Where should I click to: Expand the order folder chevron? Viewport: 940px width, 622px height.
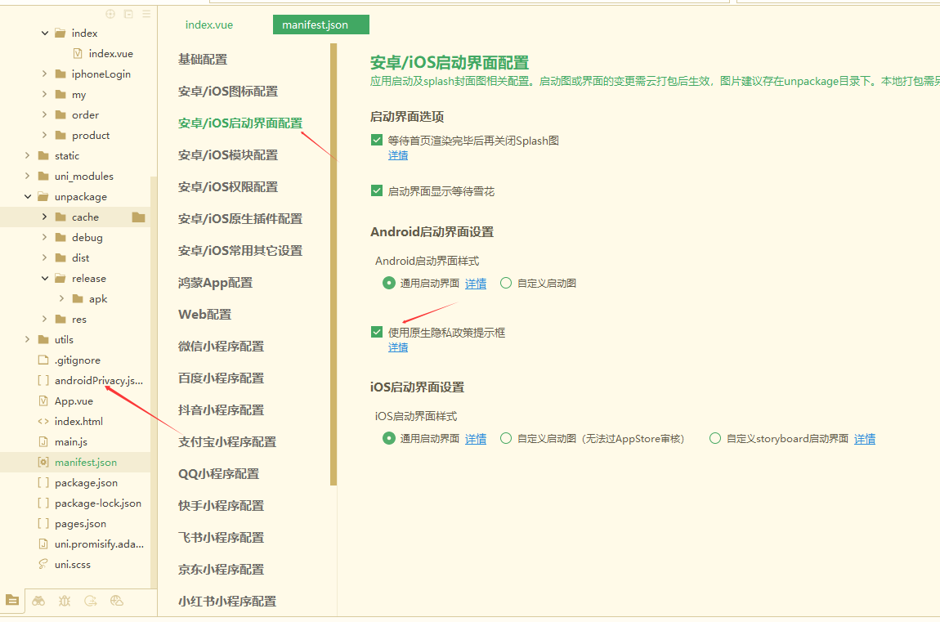[x=44, y=114]
